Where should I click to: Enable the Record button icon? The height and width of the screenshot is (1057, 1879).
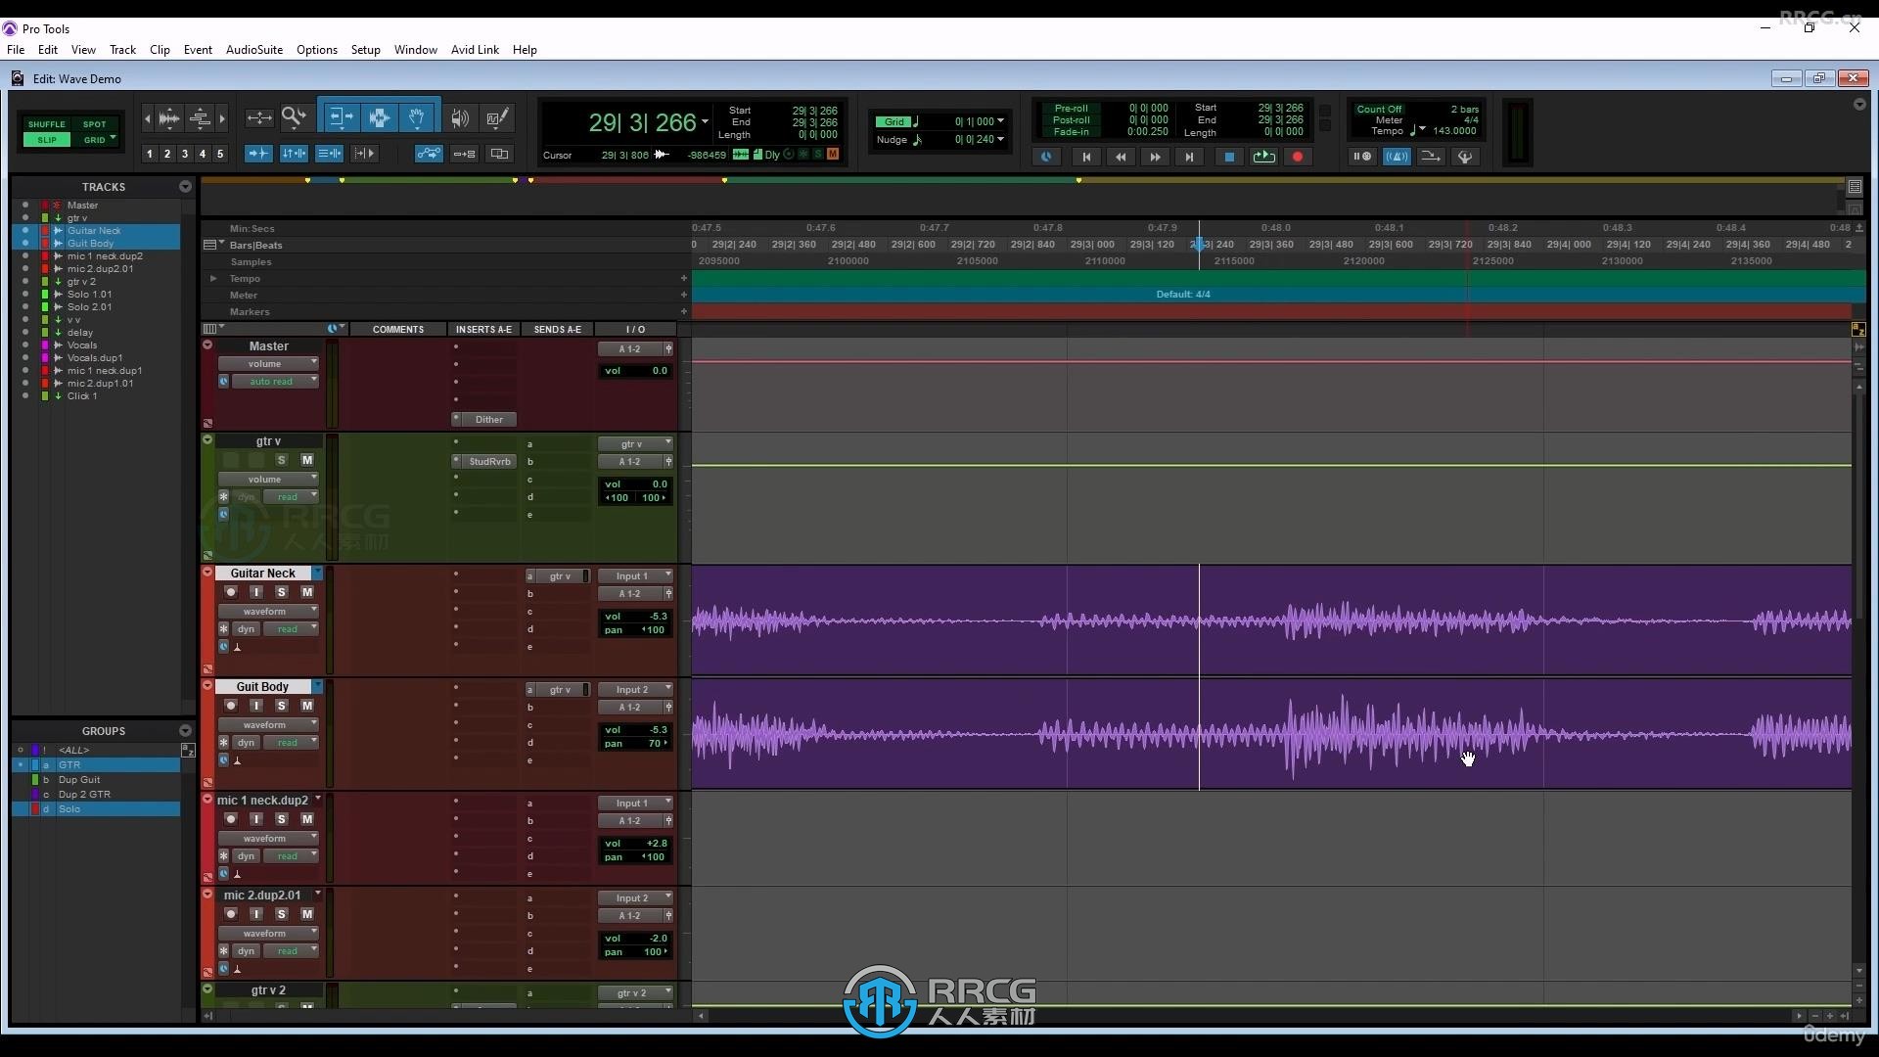tap(1297, 157)
